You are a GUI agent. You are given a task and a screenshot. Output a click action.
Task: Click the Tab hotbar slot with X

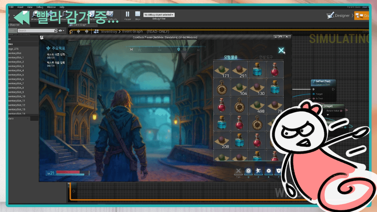[238, 171]
